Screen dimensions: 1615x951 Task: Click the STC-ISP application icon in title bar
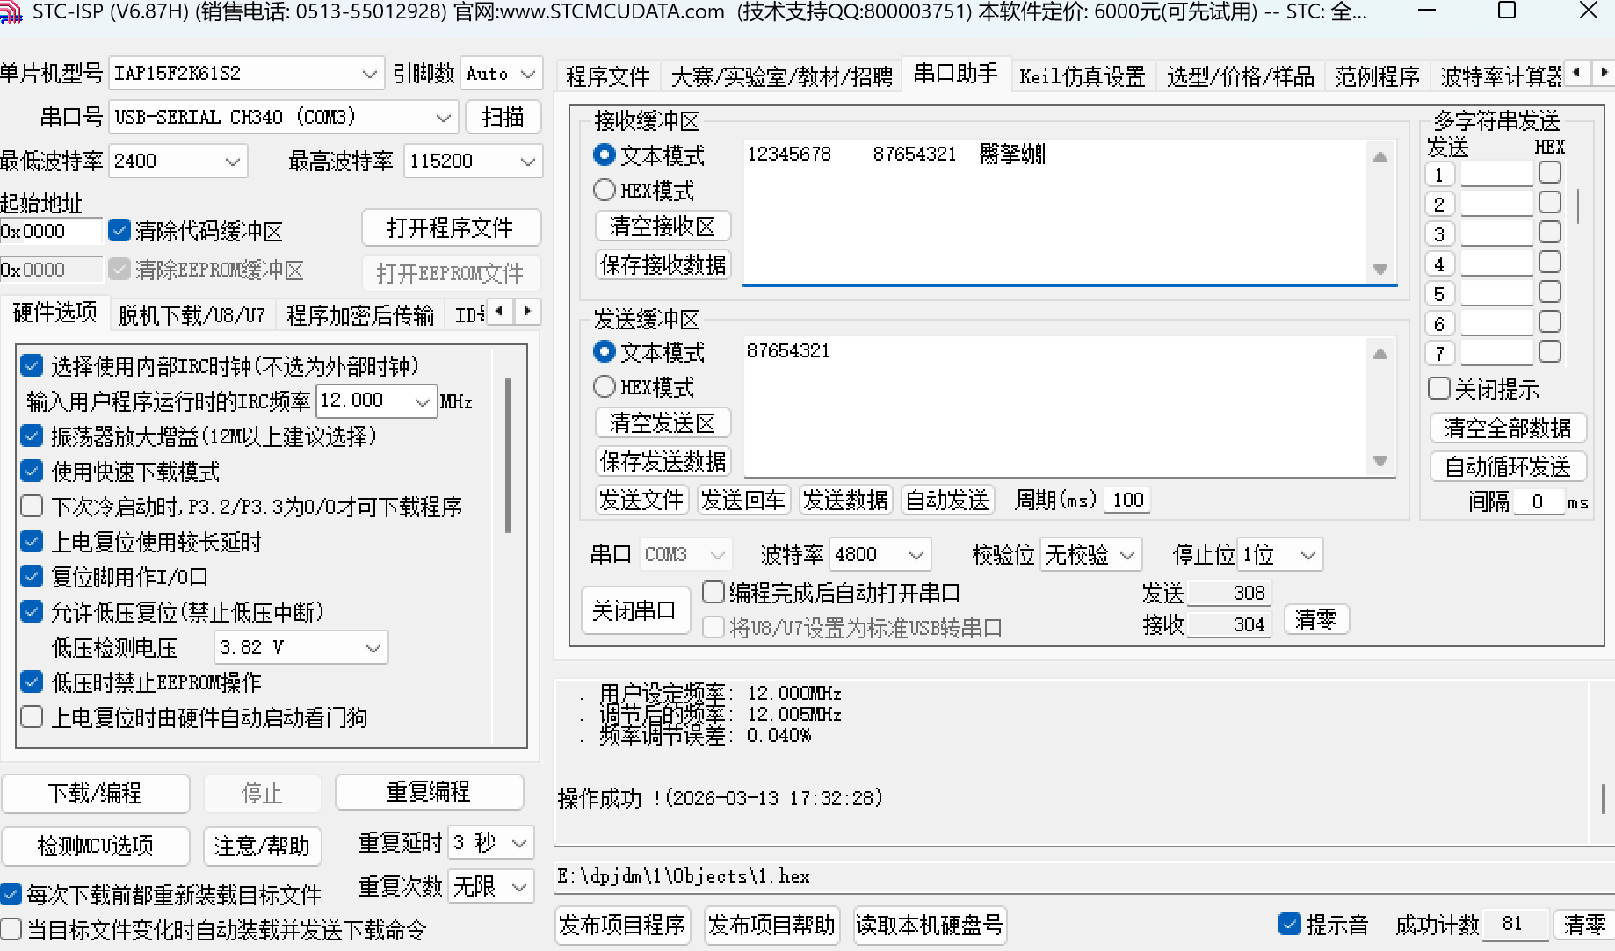(x=10, y=11)
